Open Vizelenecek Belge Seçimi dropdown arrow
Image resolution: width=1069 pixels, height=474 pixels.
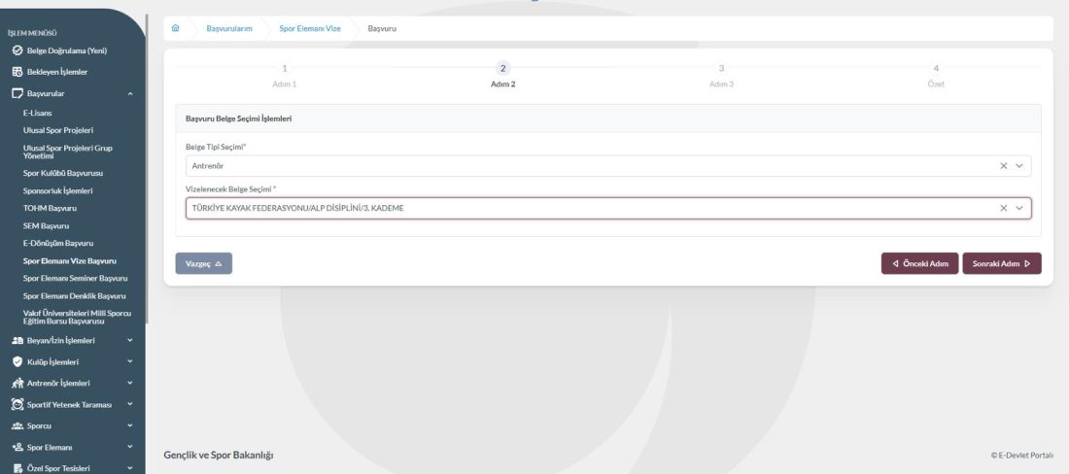(x=1020, y=208)
